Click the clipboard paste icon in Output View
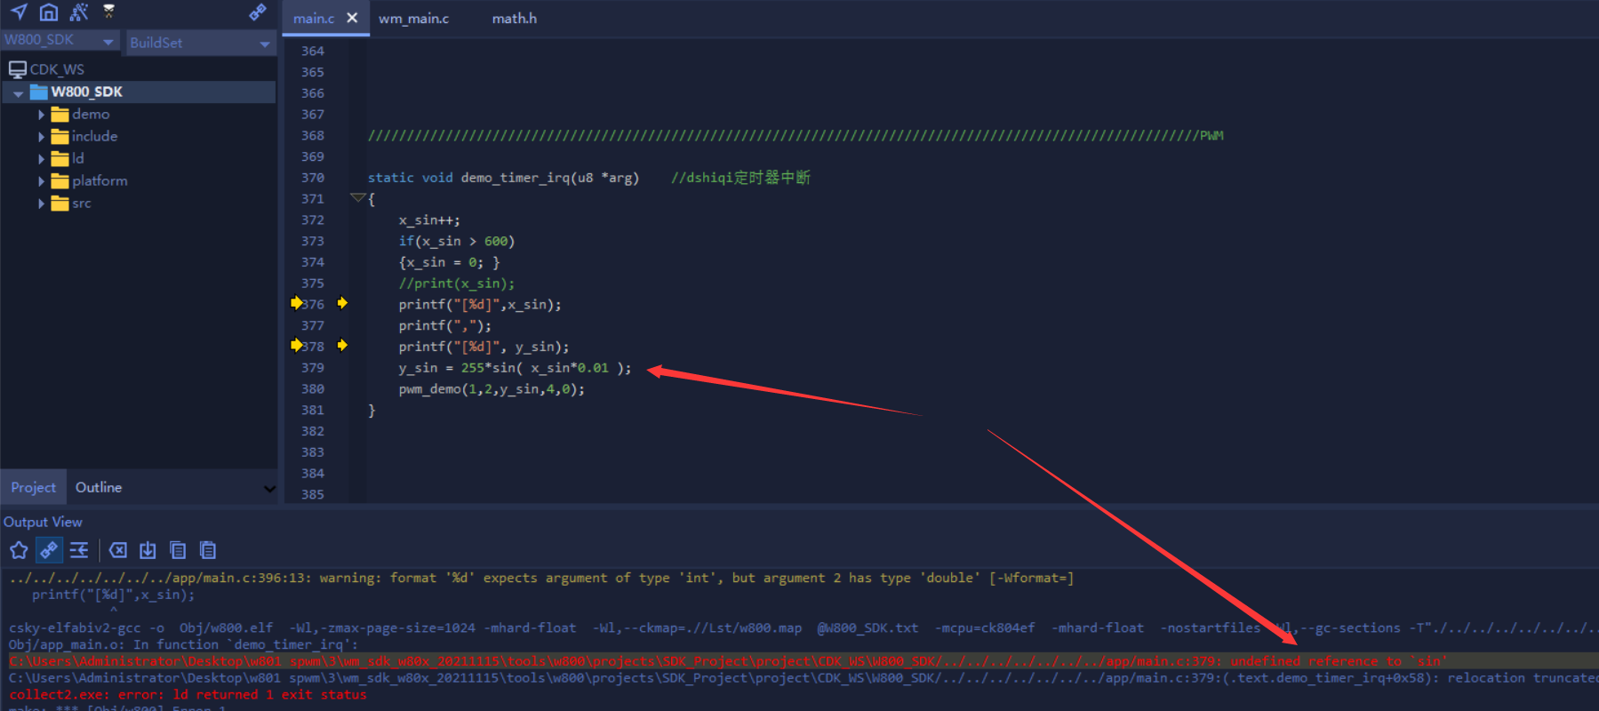This screenshot has height=711, width=1599. [208, 550]
